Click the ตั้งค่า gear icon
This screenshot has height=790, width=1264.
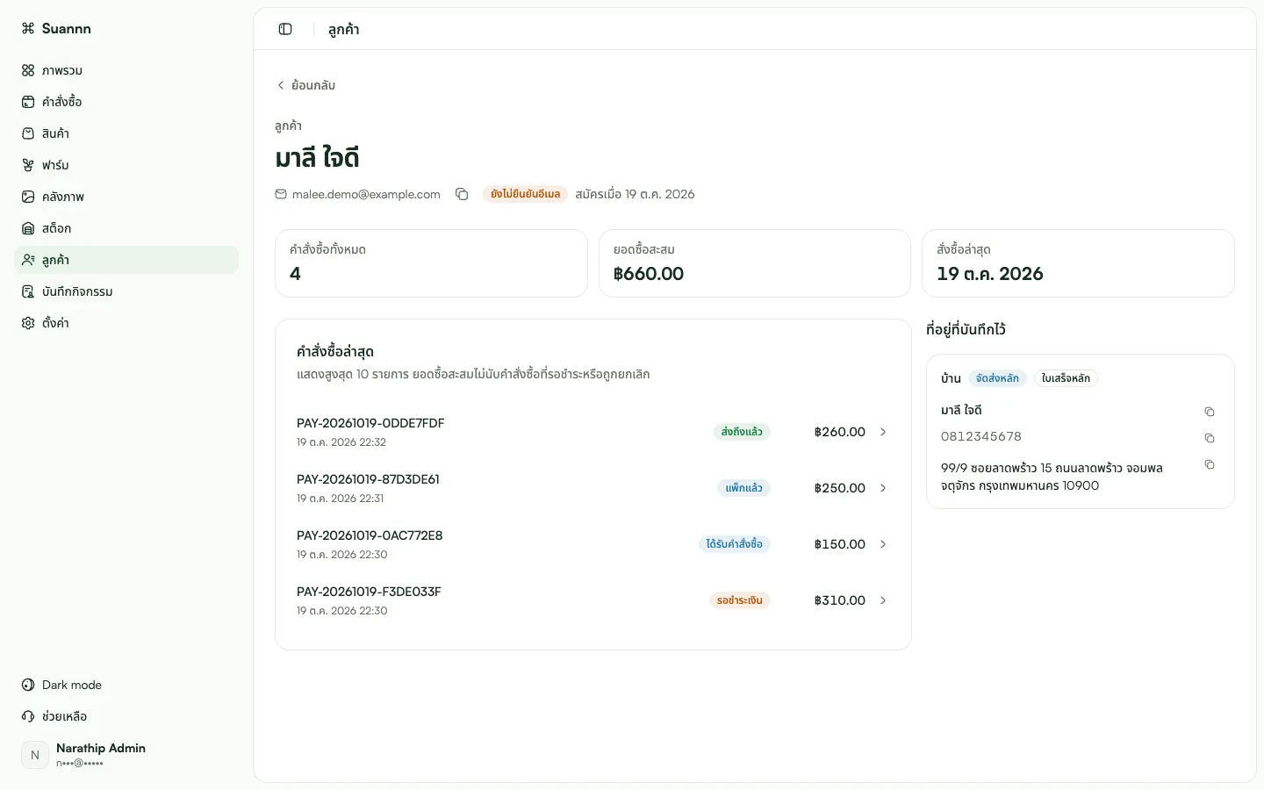pyautogui.click(x=28, y=323)
